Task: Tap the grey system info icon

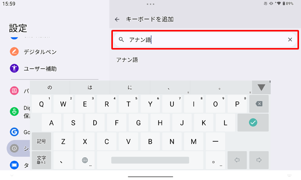Action: [14, 148]
